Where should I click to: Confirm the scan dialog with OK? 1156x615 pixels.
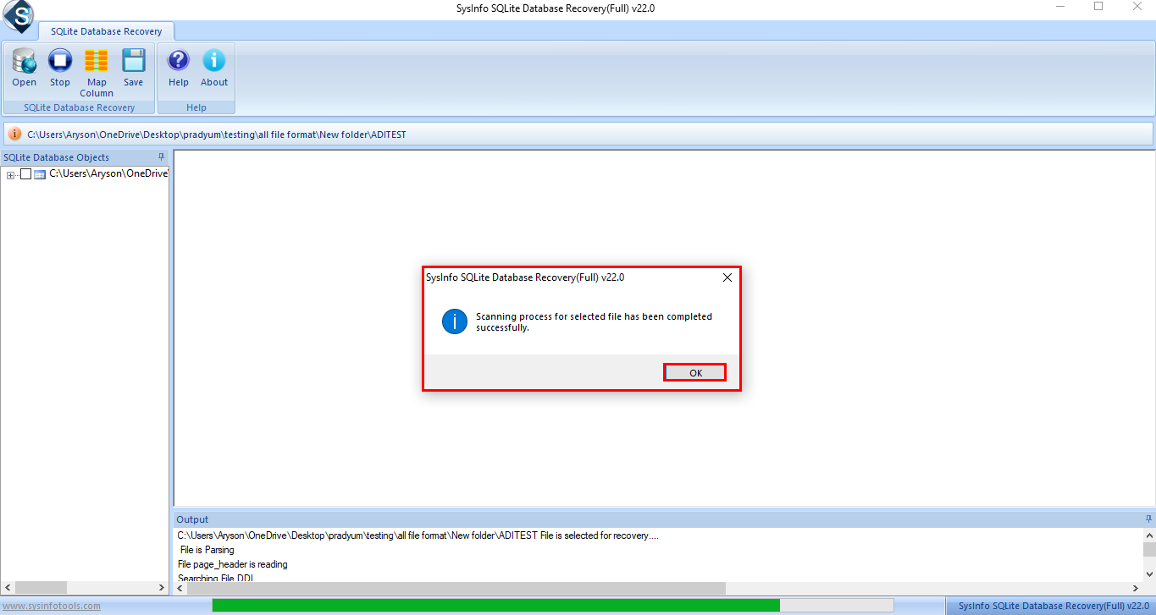tap(695, 373)
